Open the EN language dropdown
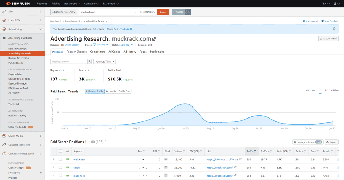The image size is (344, 180). 326,4
